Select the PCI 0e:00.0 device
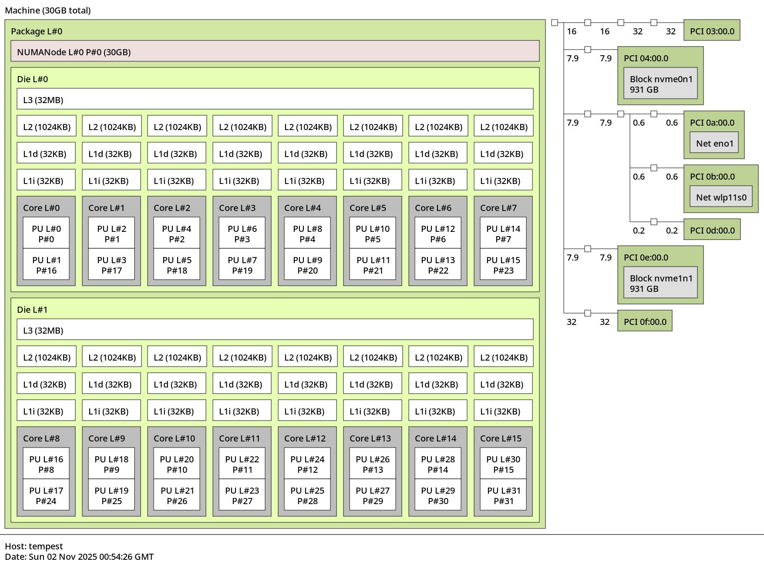 point(646,257)
